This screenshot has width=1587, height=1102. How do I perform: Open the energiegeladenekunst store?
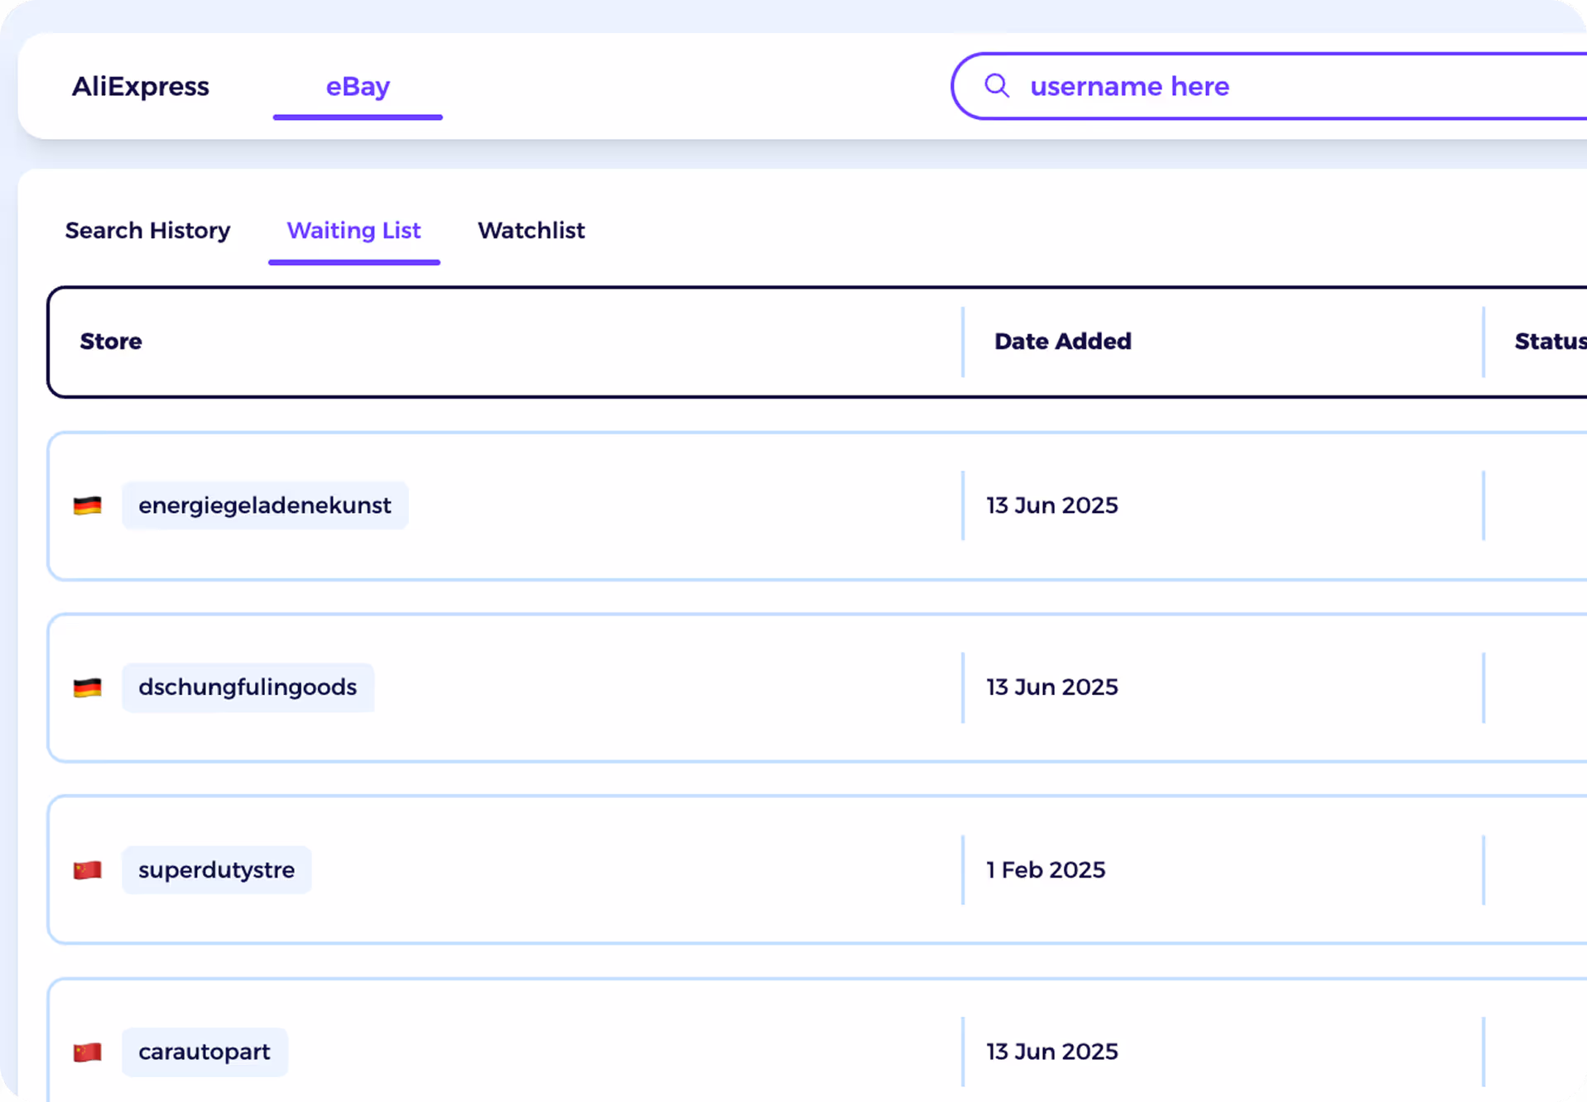tap(265, 505)
